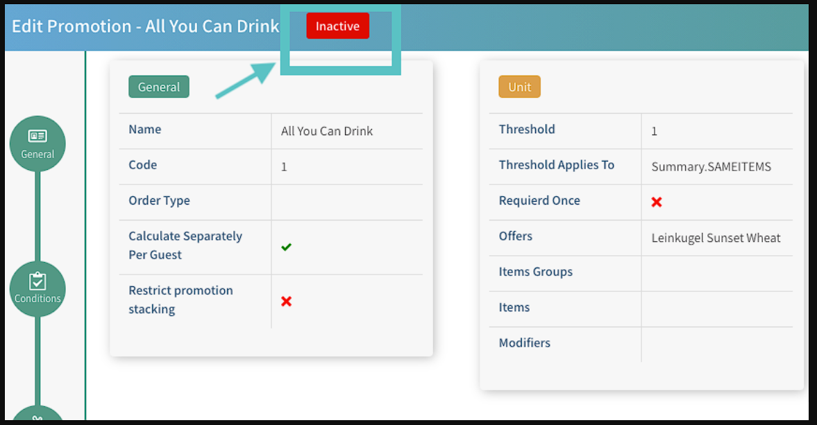Click the empty Modifiers value cell
This screenshot has height=425, width=817.
[716, 344]
